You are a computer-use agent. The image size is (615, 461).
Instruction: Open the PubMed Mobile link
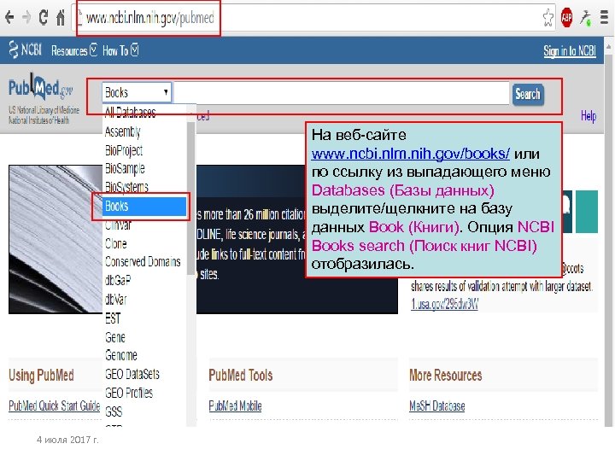(x=235, y=406)
